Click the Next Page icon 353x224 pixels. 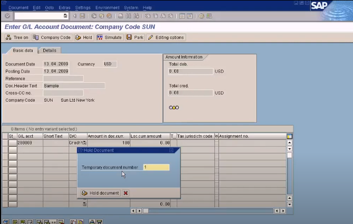(163, 16)
